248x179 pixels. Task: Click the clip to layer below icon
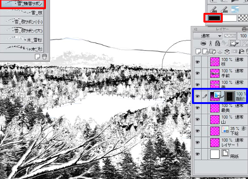[x=203, y=43]
